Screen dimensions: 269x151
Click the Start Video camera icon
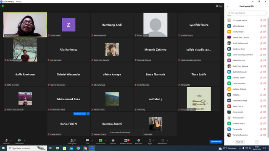(x=19, y=141)
